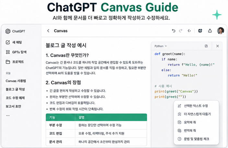This screenshot has height=148, width=228.
Task: Click the heading 2. Canvas의 장점
Action: click(x=63, y=82)
